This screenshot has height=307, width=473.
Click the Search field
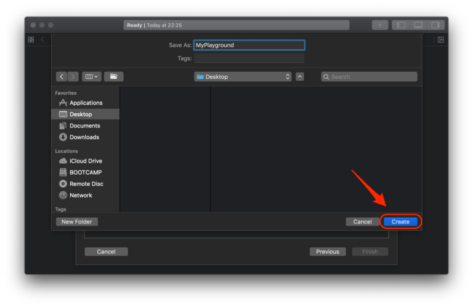click(x=370, y=77)
